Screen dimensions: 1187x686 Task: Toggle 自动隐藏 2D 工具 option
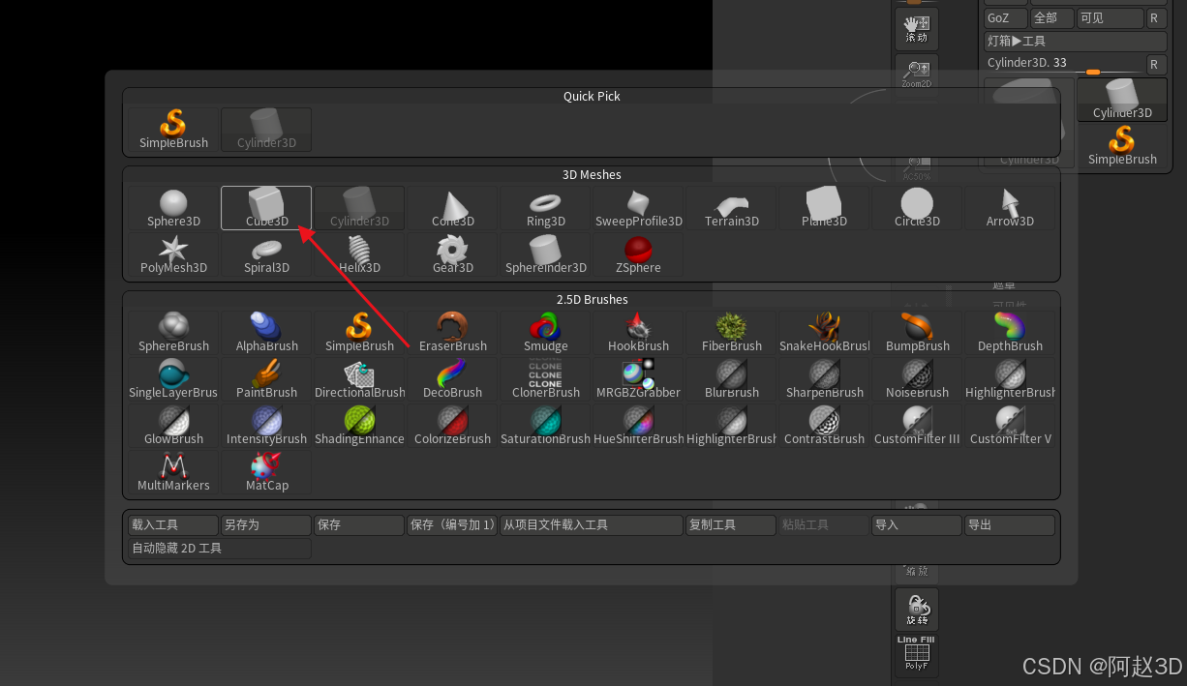coord(220,549)
